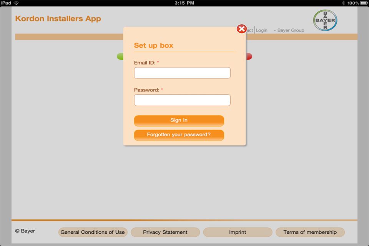Tap the 3:15 PM clock
This screenshot has height=246, width=369.
[184, 3]
